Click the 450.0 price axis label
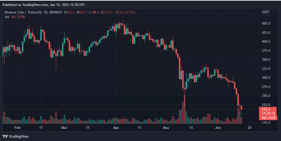Screen dimensions: 281x141 tap(266, 23)
